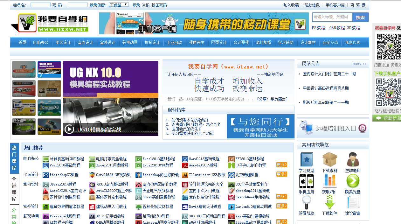This screenshot has width=401, height=224.
Task: Click the 获取V币 chart icon
Action: [329, 181]
